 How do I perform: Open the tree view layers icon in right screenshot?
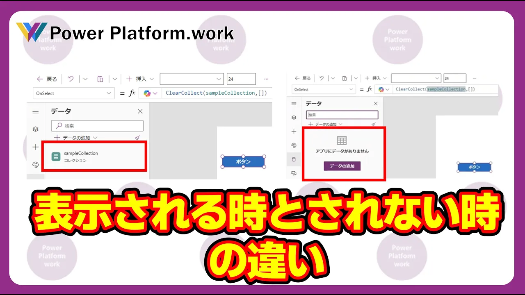tap(294, 118)
